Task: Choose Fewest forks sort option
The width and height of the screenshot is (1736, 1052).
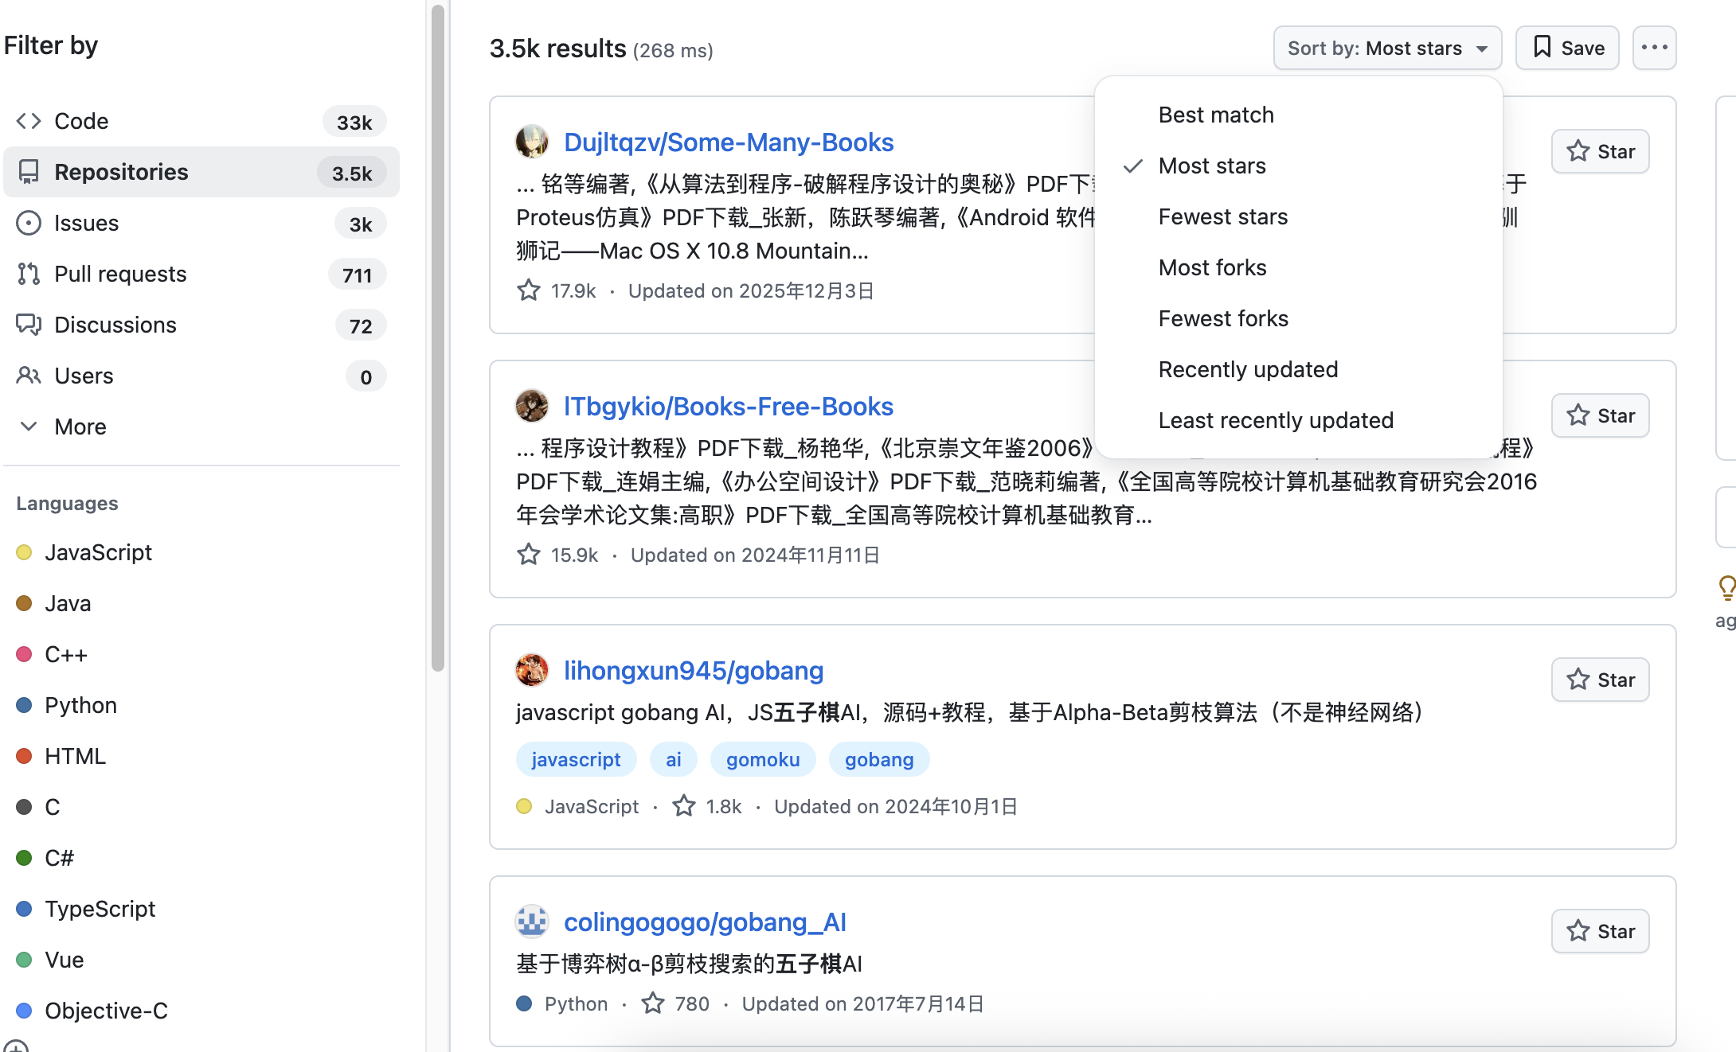Action: pos(1299,318)
